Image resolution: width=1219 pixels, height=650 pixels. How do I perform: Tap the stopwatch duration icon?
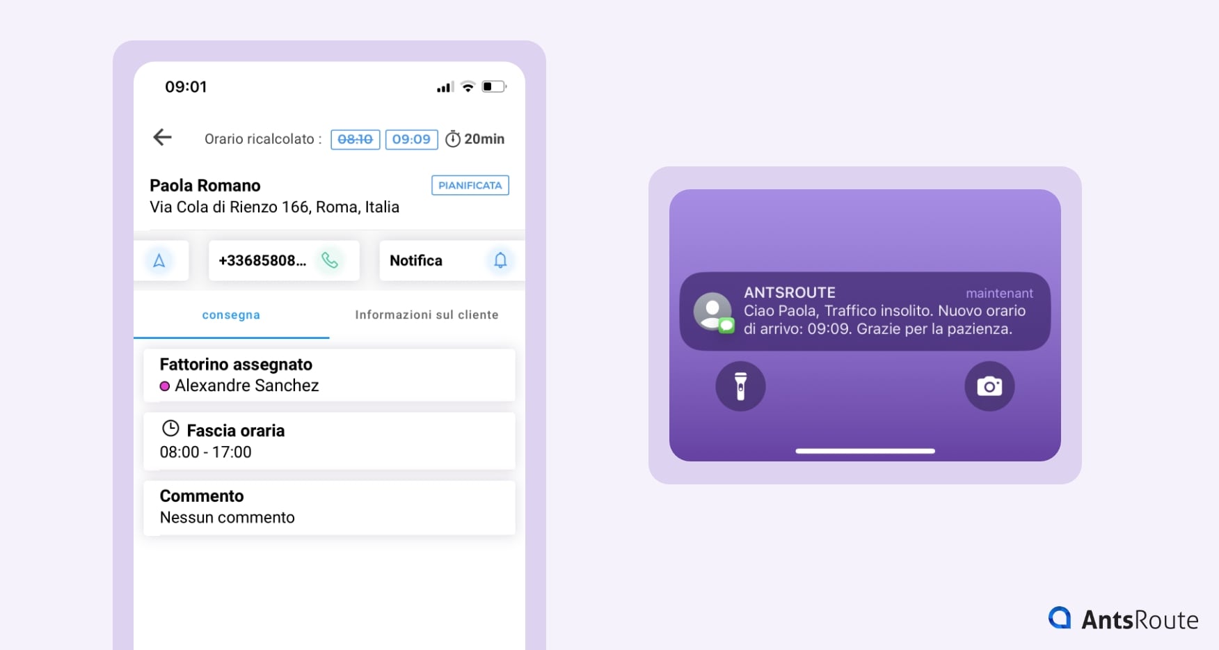click(x=453, y=139)
